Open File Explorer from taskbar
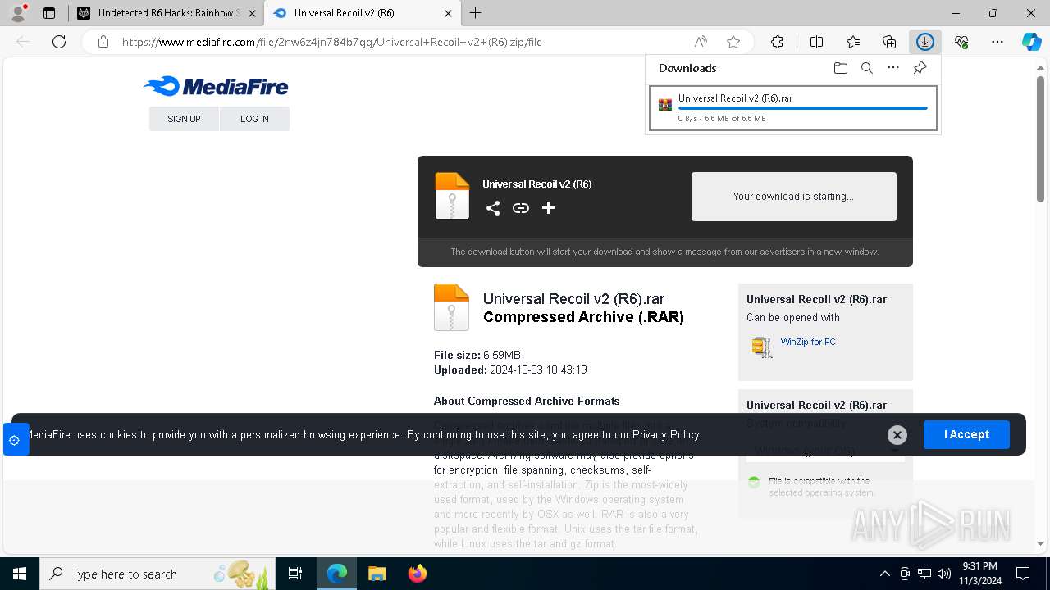Viewport: 1050px width, 590px height. [377, 574]
